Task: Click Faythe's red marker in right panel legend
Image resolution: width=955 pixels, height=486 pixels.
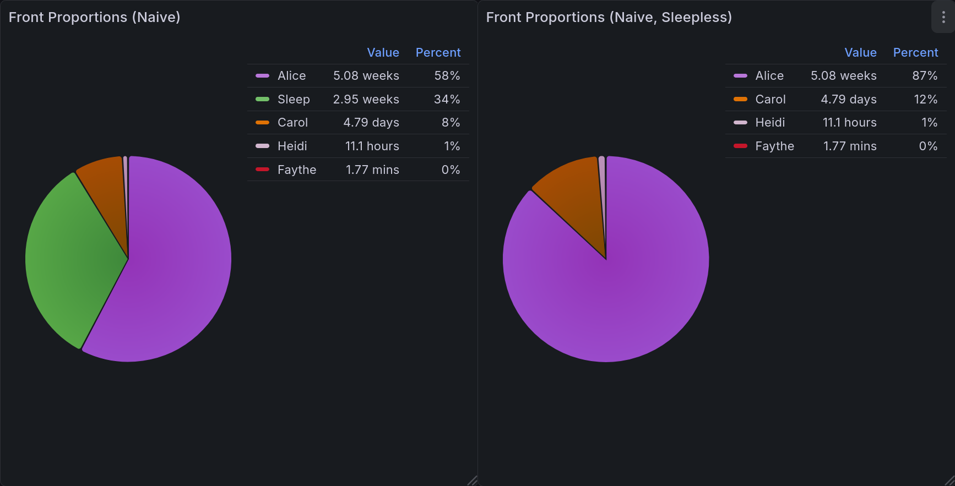Action: (739, 146)
